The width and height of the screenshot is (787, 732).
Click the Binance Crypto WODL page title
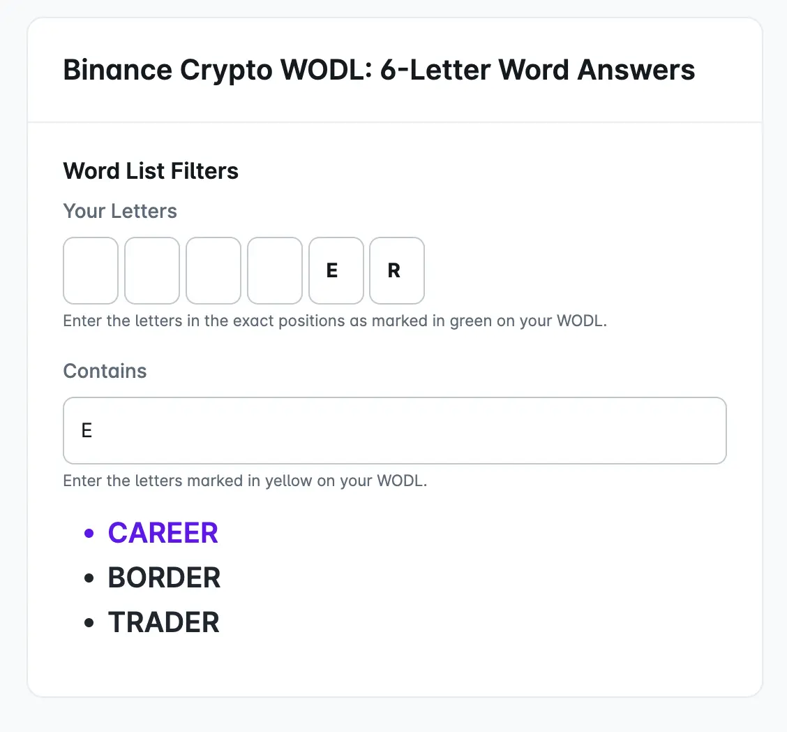click(x=379, y=70)
